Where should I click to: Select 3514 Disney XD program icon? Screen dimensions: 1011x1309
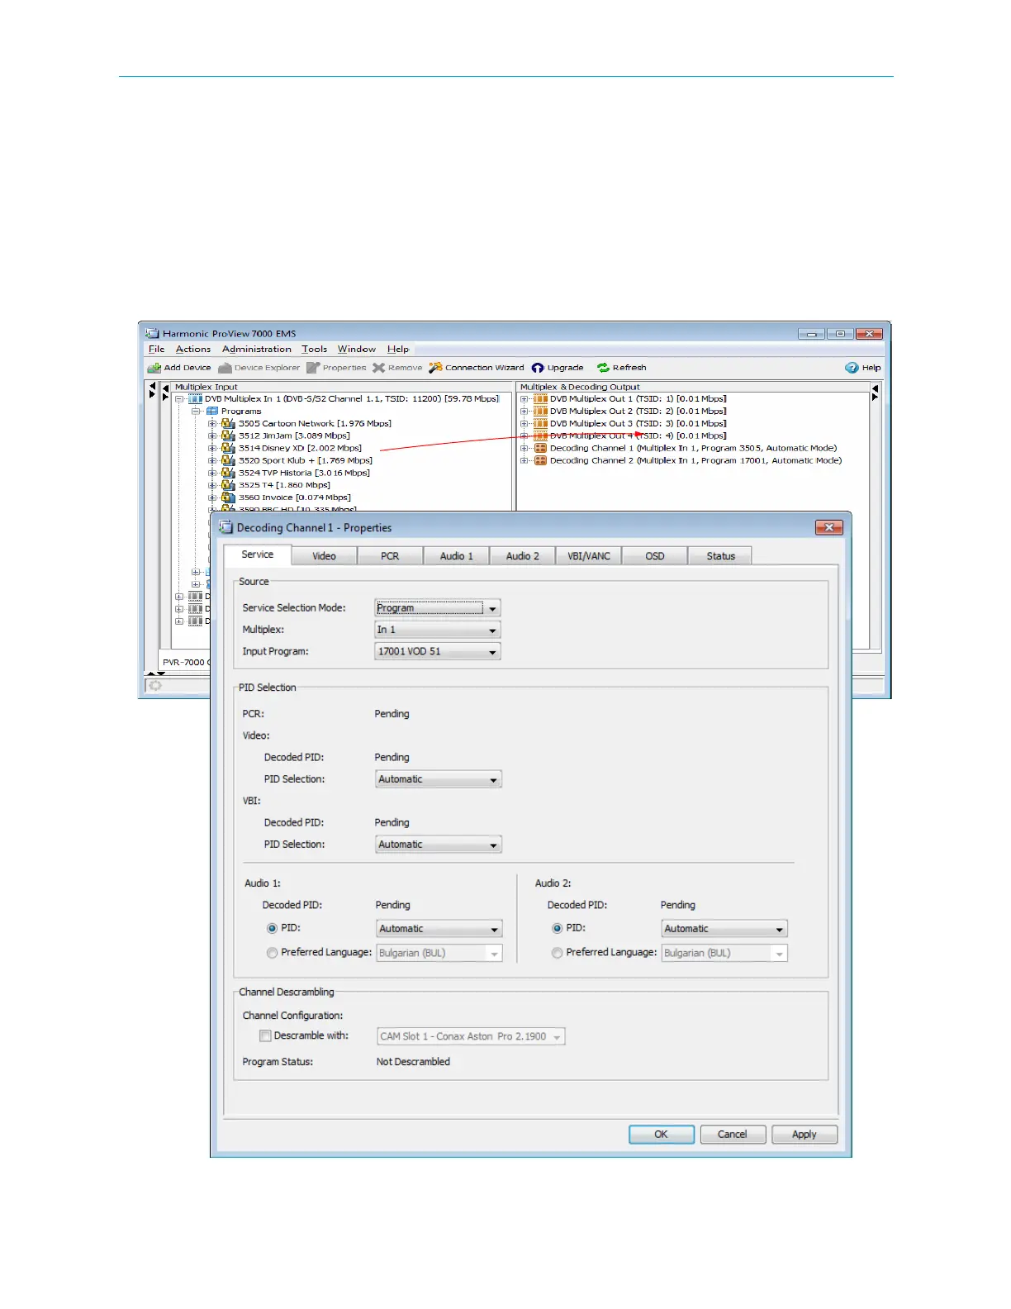click(228, 448)
